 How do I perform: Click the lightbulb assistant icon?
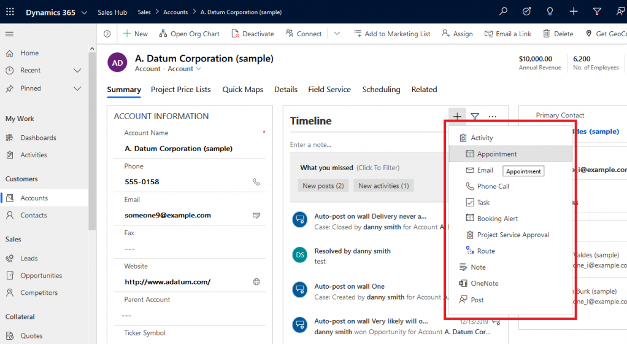[550, 12]
